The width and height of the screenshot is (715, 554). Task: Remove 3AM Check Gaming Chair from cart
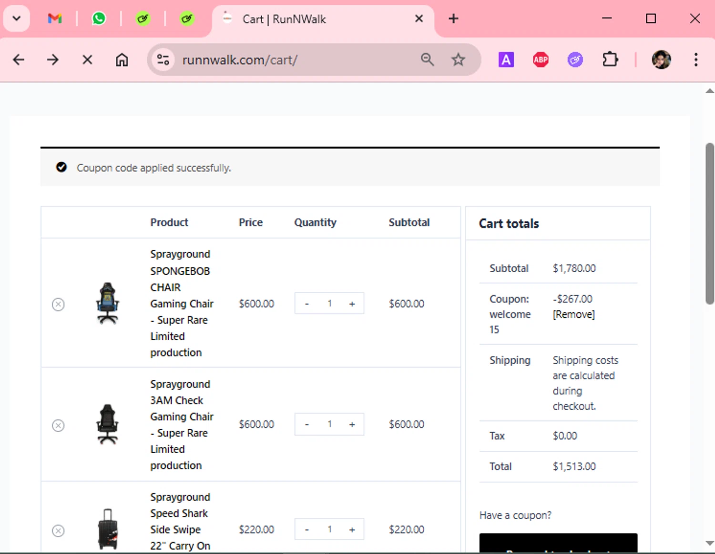[58, 425]
